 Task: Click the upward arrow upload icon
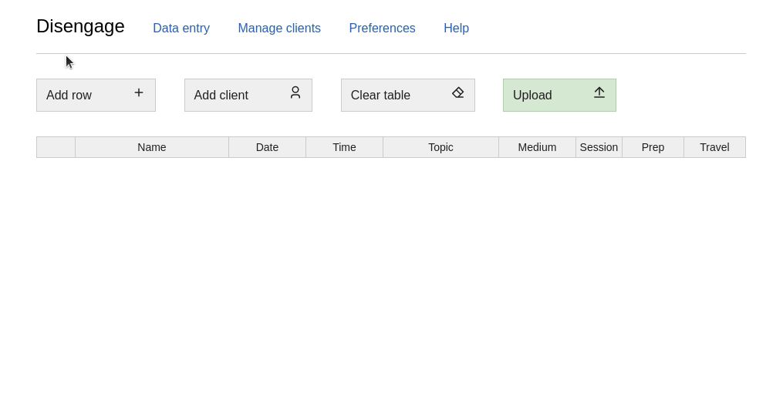[x=599, y=92]
